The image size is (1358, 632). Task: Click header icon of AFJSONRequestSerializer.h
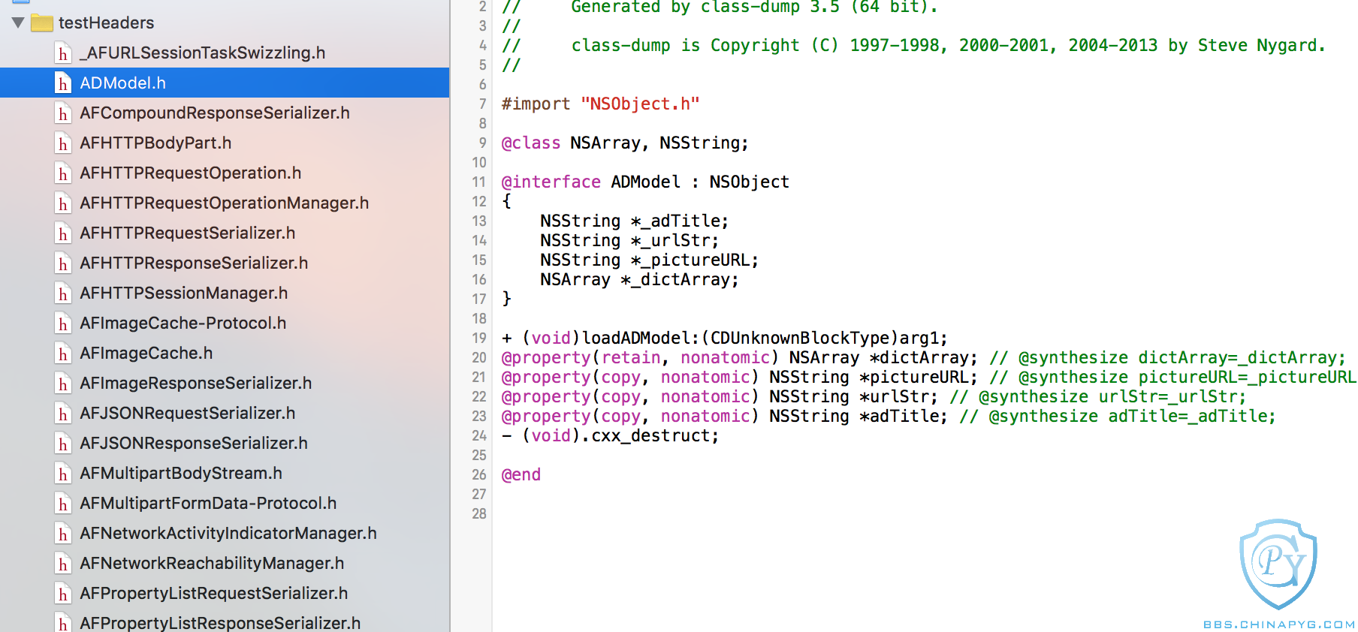63,414
